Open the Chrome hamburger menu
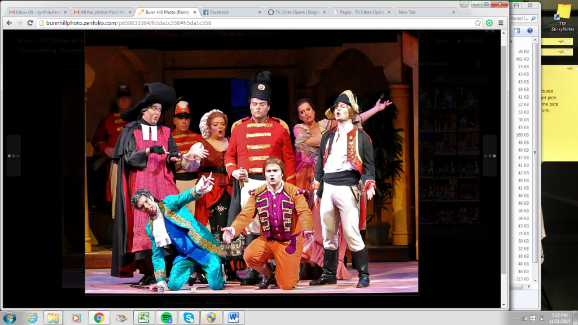The width and height of the screenshot is (578, 325). coord(501,23)
